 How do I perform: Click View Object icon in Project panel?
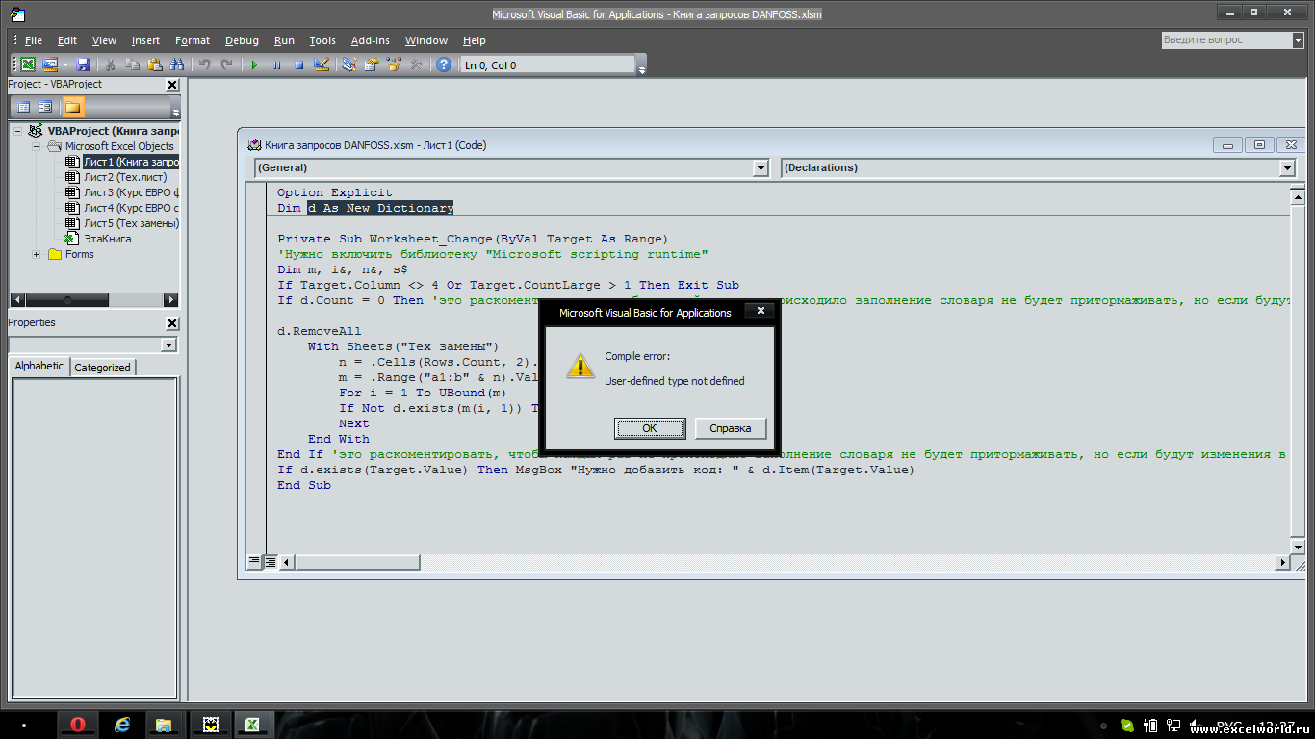[45, 107]
